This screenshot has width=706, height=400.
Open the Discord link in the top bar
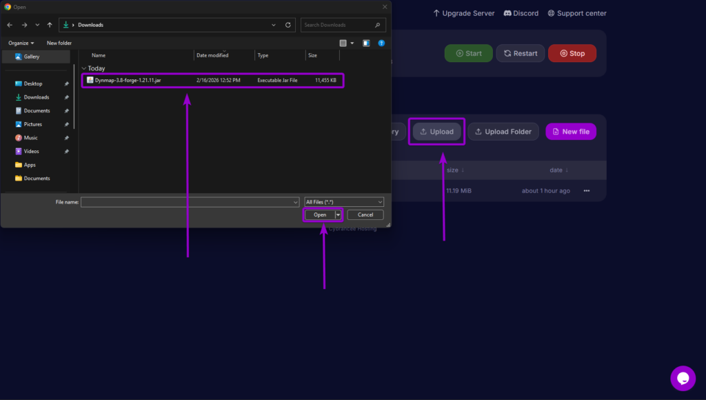pyautogui.click(x=521, y=12)
